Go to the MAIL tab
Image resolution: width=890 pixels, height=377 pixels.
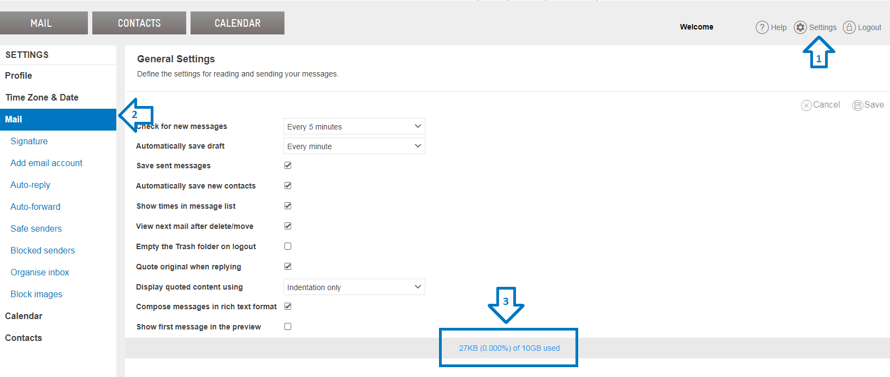pyautogui.click(x=41, y=23)
